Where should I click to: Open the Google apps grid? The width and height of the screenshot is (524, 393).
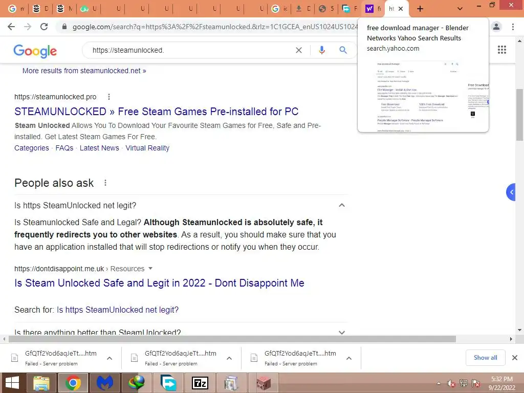click(x=501, y=50)
